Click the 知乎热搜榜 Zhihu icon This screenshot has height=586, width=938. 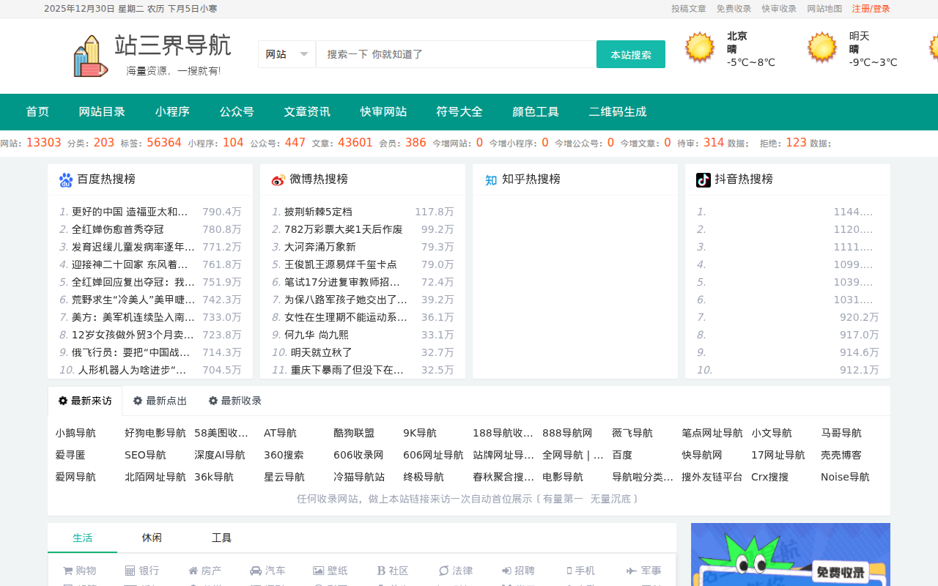click(490, 178)
